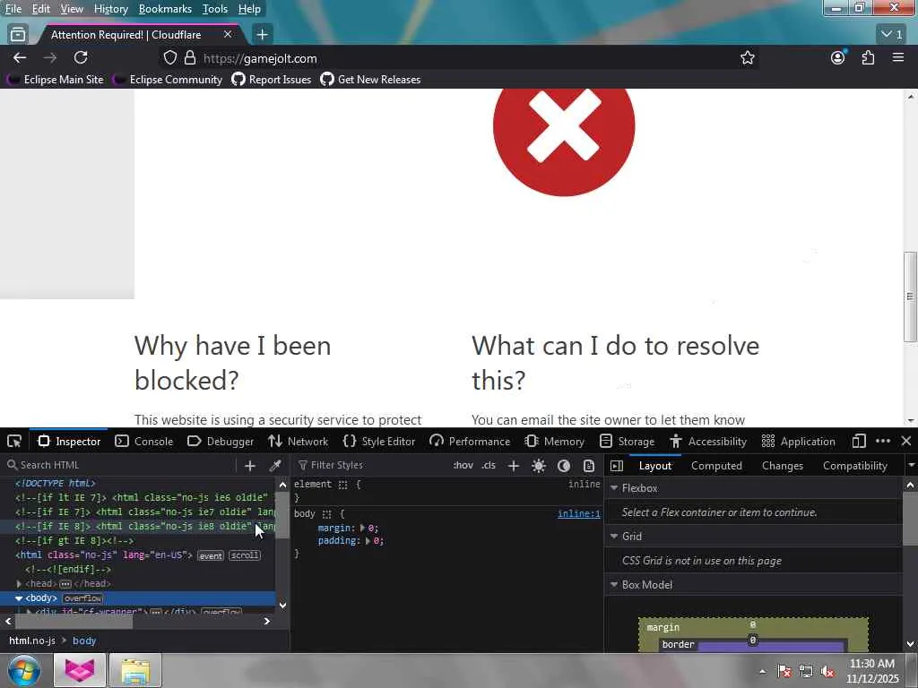This screenshot has height=688, width=918.
Task: Collapse the Grid section
Action: point(614,536)
